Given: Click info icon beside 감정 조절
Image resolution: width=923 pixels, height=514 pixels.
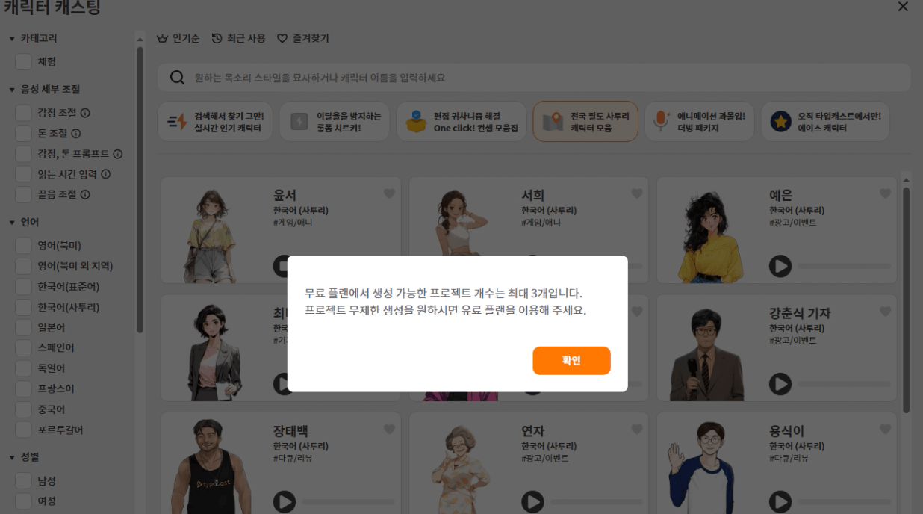Looking at the screenshot, I should coord(85,113).
